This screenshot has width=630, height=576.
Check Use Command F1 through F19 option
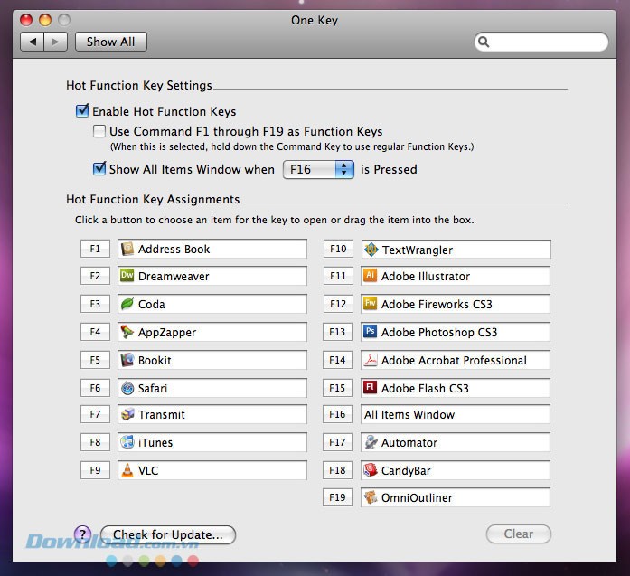click(x=99, y=131)
